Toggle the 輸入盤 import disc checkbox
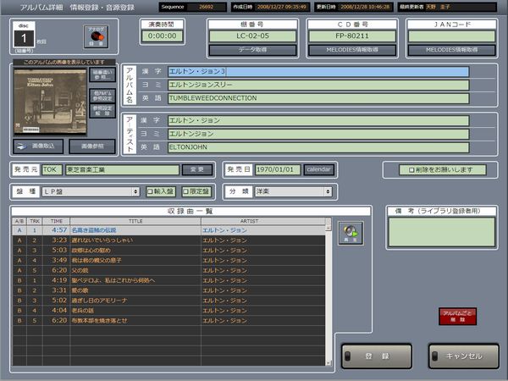This screenshot has width=508, height=381. (x=161, y=191)
